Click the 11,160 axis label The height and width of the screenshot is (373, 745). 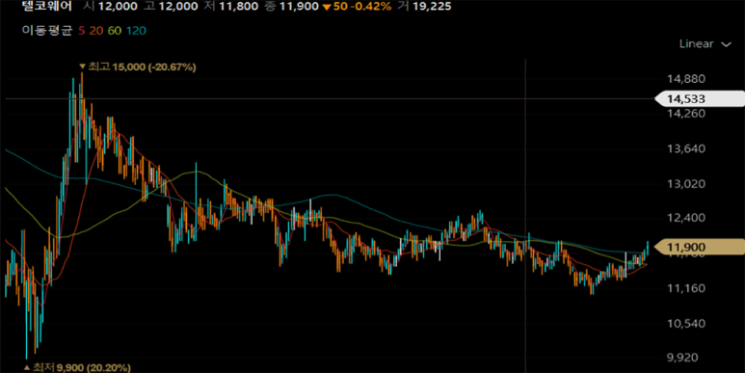[x=686, y=288]
